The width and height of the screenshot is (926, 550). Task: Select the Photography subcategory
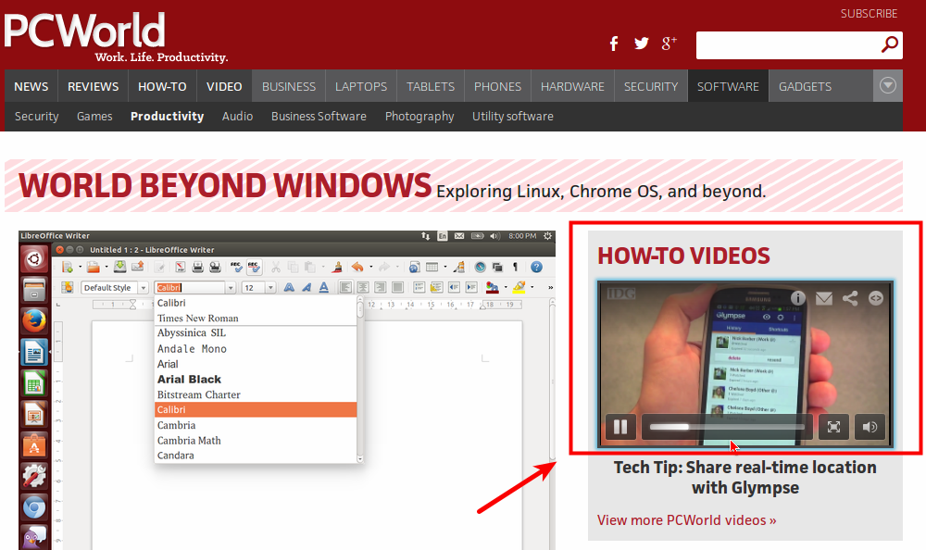coord(419,117)
